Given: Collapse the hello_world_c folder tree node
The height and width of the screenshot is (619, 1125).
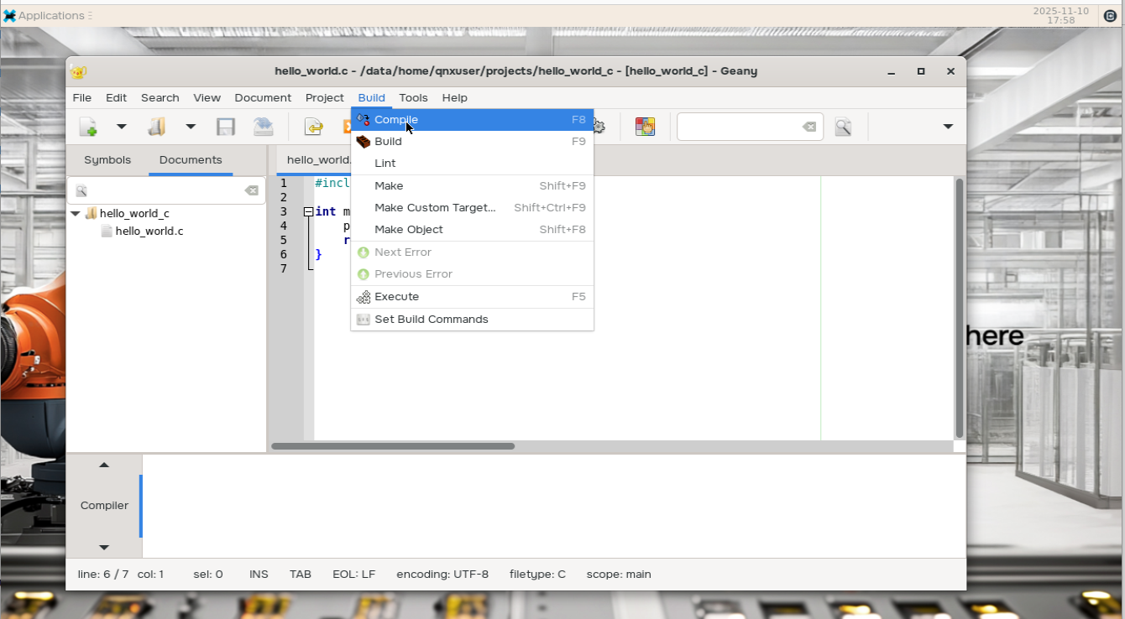Looking at the screenshot, I should (x=76, y=214).
